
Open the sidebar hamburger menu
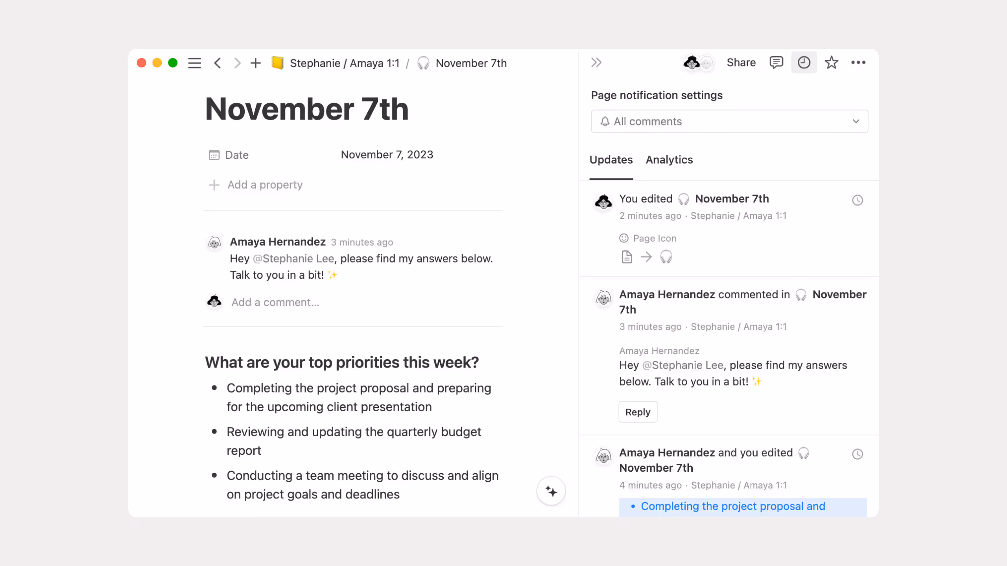[195, 63]
